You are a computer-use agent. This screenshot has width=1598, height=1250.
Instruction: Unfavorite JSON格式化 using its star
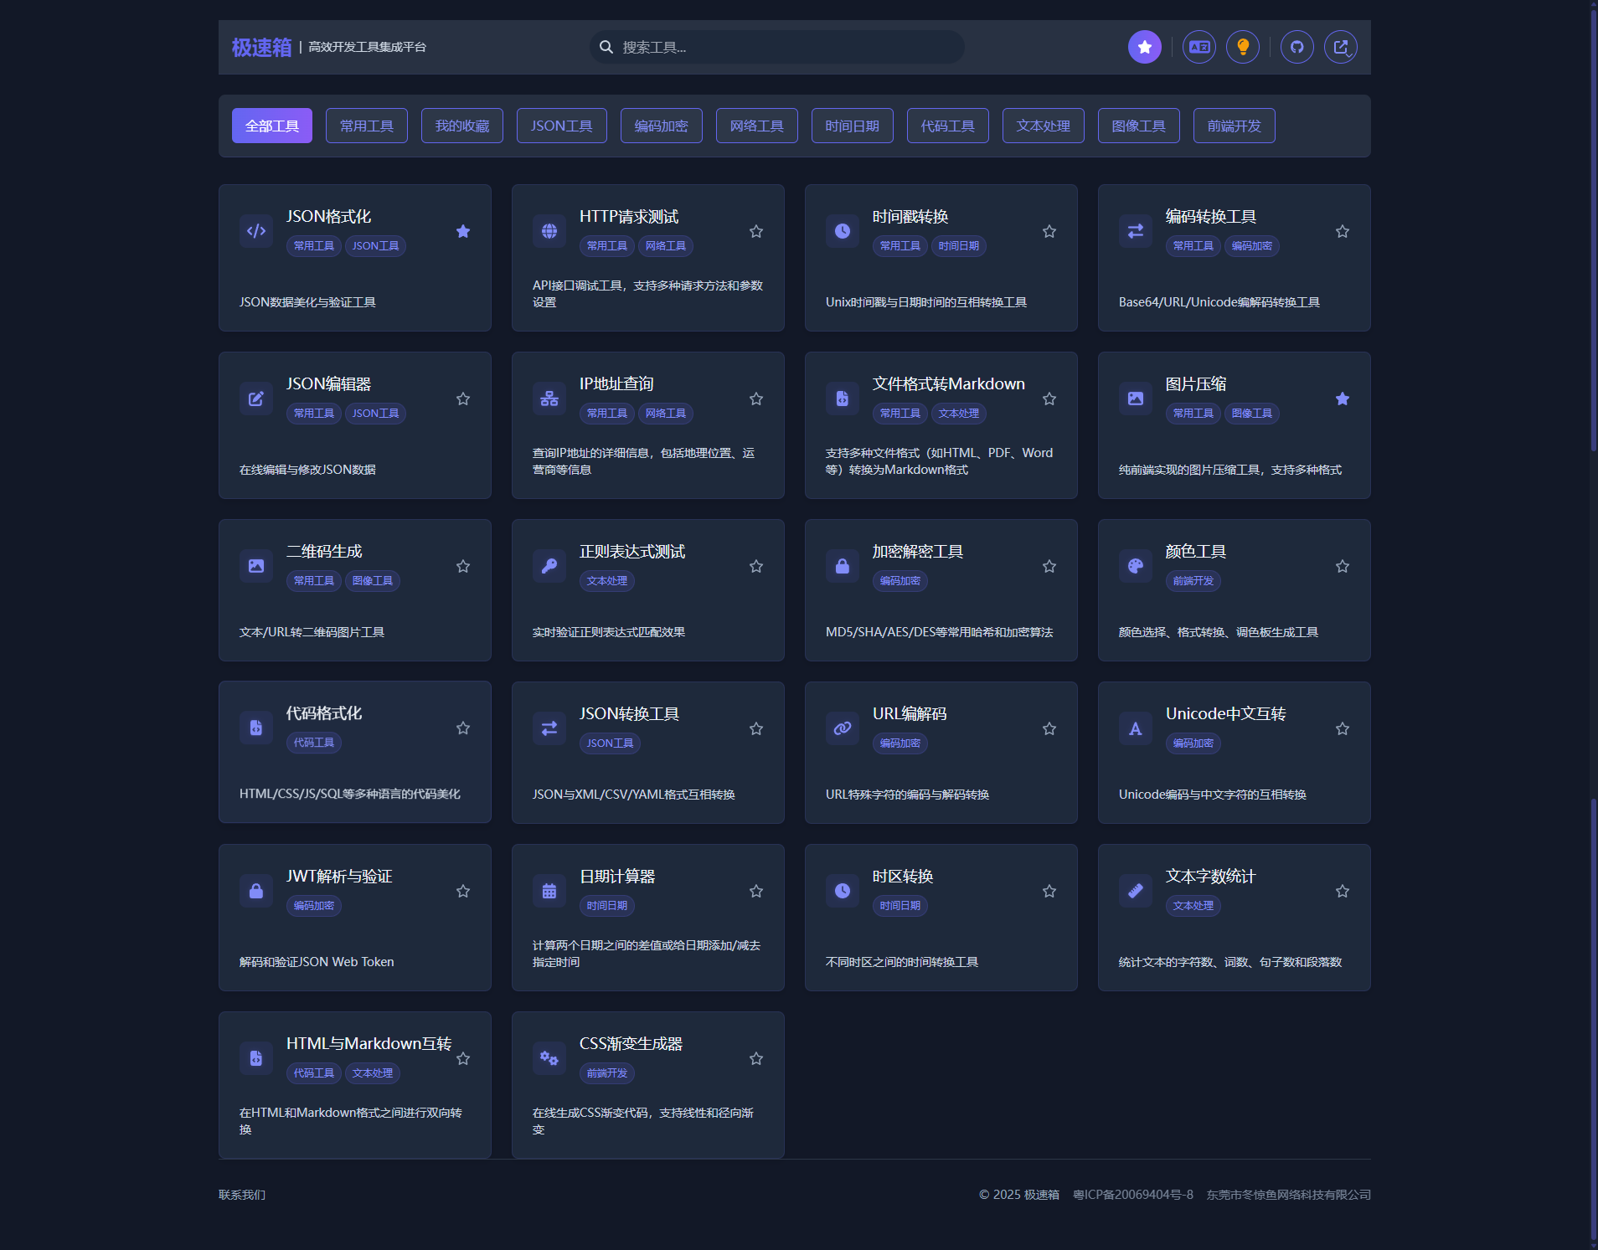coord(463,231)
